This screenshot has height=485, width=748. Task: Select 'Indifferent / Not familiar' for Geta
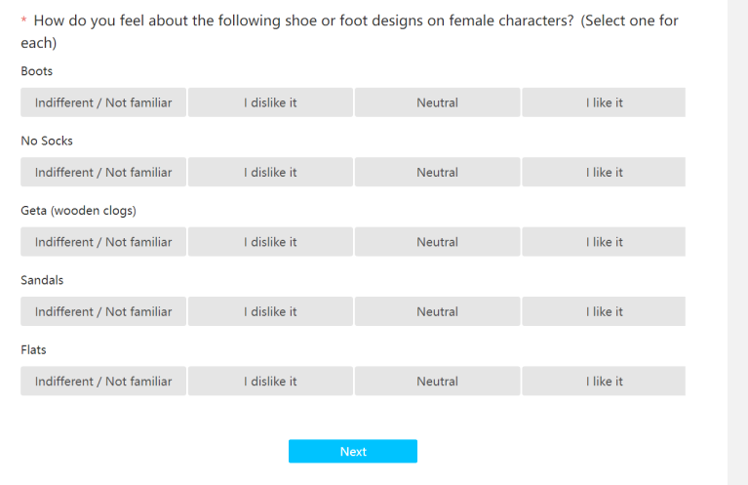(103, 242)
